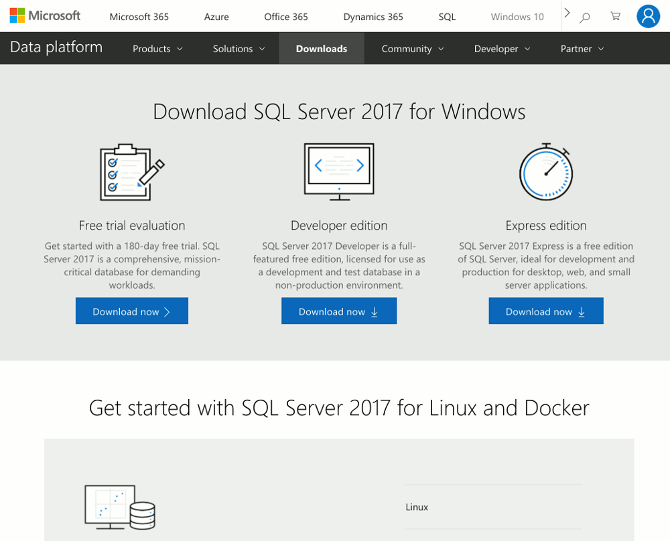
Task: Download now for Express edition
Action: pos(546,311)
